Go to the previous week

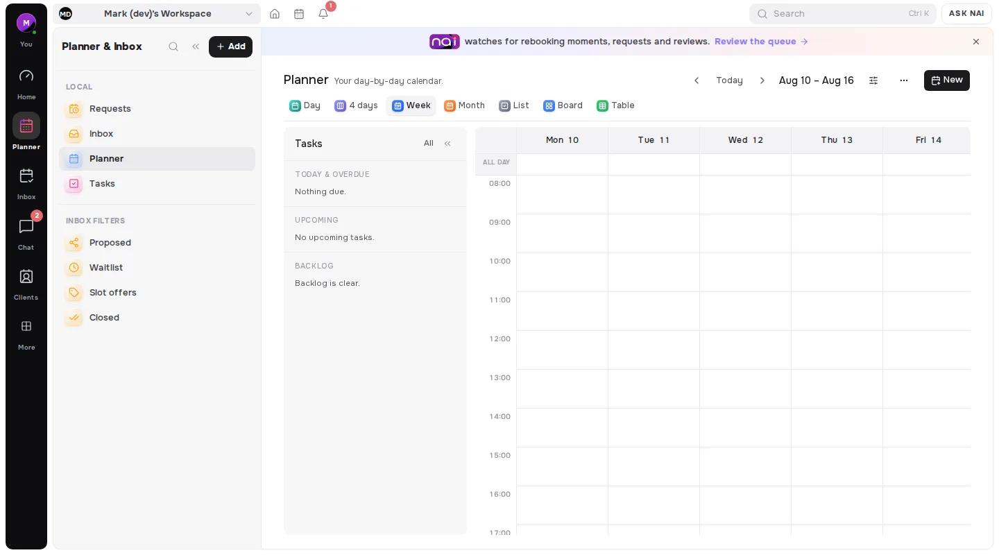click(x=697, y=80)
